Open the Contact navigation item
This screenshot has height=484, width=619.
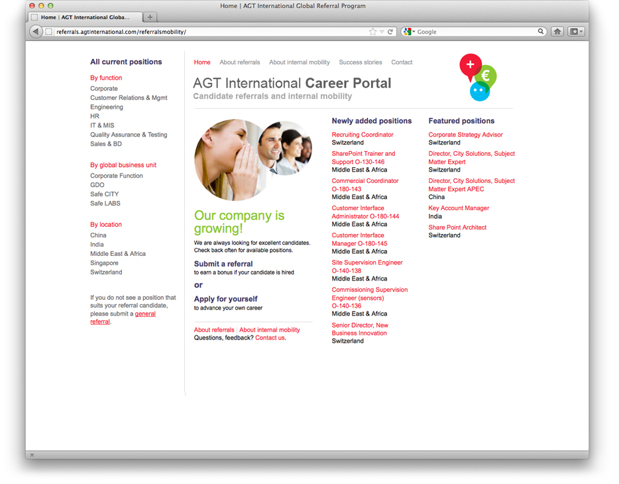tap(402, 62)
